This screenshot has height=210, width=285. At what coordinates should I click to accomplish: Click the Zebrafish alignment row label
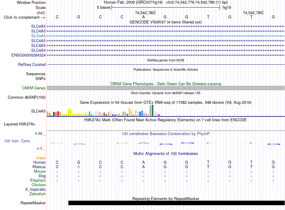[x=37, y=194]
